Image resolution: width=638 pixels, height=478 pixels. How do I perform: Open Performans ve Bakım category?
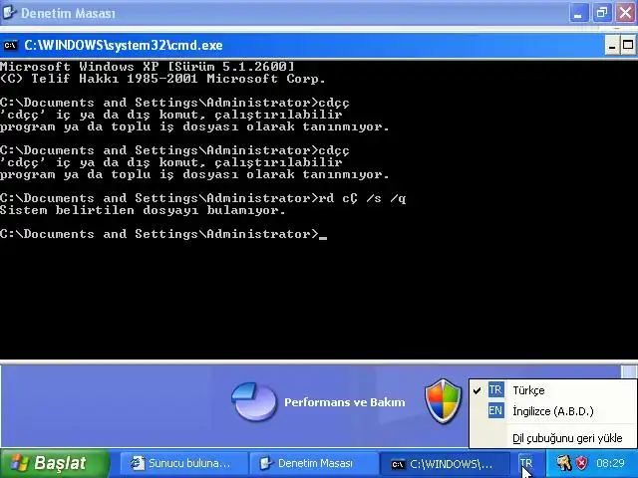[345, 402]
